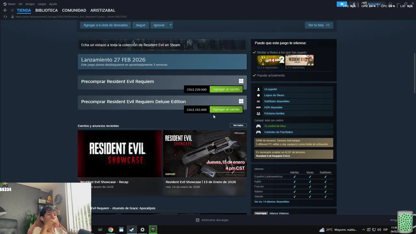Open the volume control in system tray
This screenshot has height=234, width=416.
pos(379,230)
